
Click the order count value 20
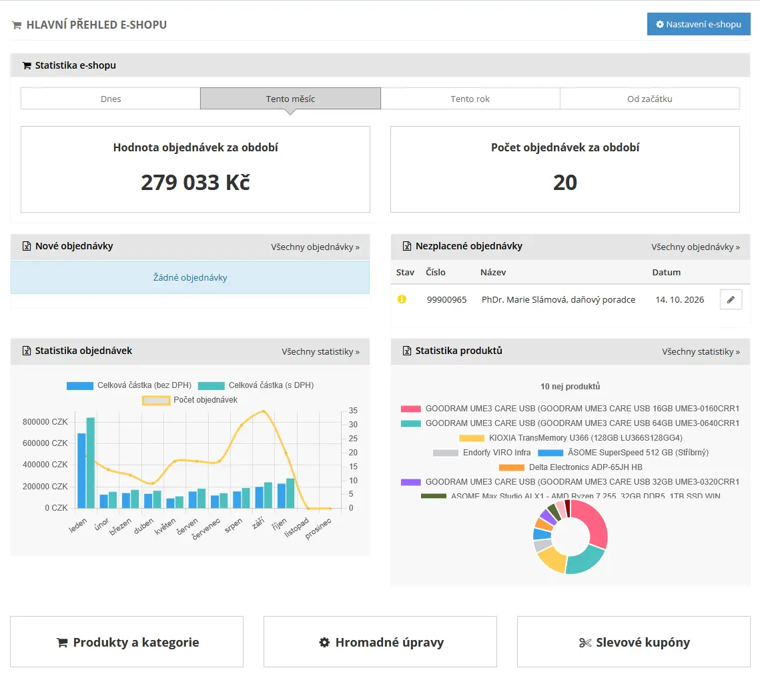[565, 183]
